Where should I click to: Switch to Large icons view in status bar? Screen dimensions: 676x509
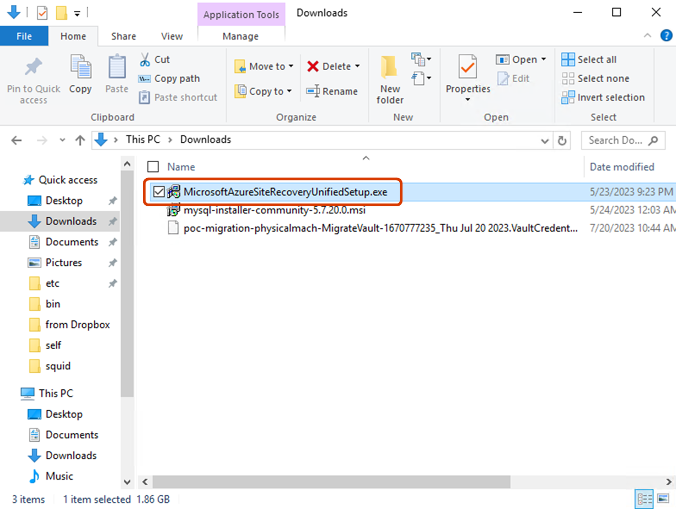click(x=663, y=498)
